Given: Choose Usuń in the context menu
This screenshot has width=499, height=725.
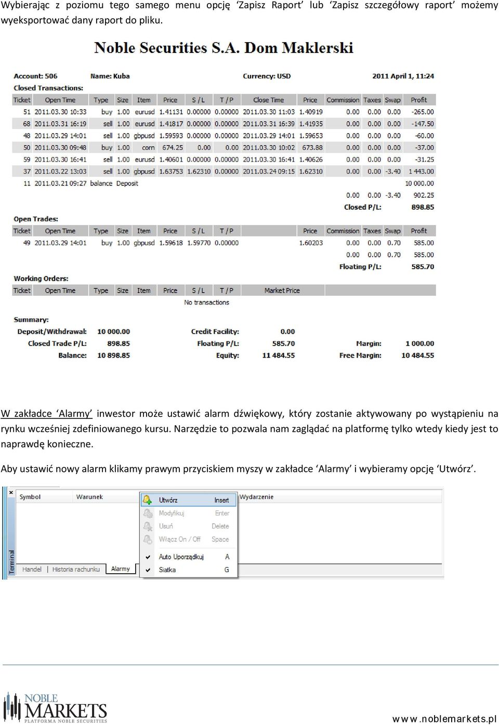Looking at the screenshot, I should pyautogui.click(x=166, y=526).
